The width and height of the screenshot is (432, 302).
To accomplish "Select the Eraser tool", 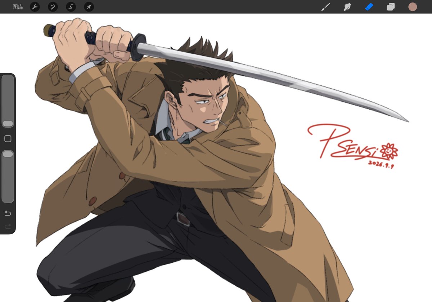I will [369, 7].
